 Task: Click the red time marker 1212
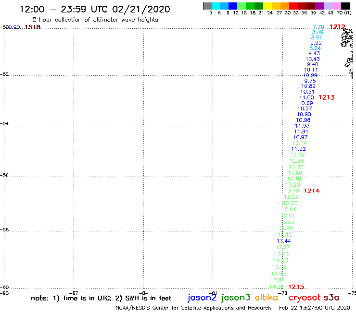(x=337, y=27)
